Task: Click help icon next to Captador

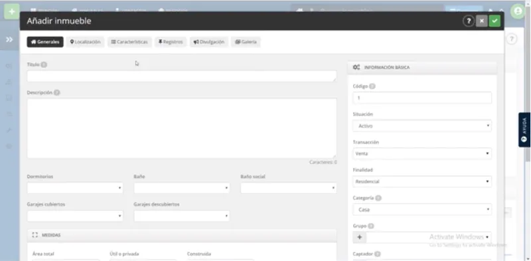Action: point(378,254)
